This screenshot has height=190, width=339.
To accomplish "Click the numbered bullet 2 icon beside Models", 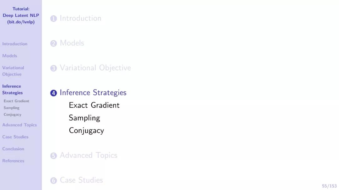I will coord(54,44).
